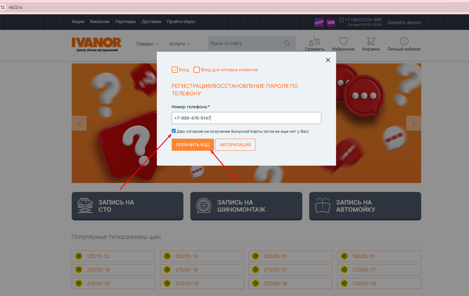Open the Compare scales icon

click(314, 41)
